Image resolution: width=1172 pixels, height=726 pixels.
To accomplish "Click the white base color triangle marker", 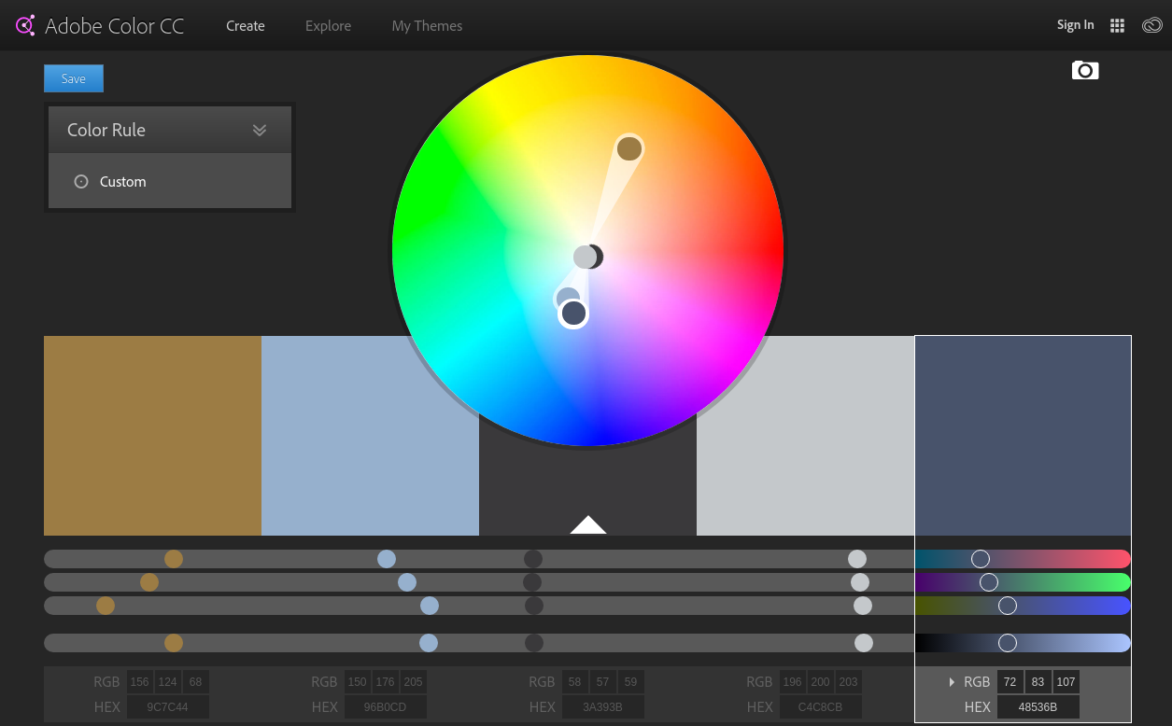I will (588, 524).
